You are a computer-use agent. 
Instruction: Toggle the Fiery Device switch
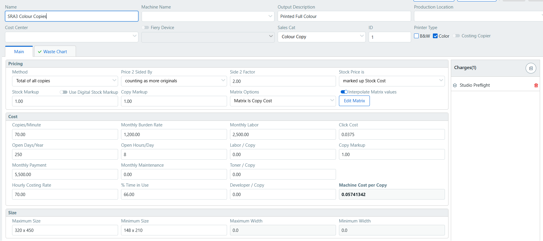click(x=145, y=28)
